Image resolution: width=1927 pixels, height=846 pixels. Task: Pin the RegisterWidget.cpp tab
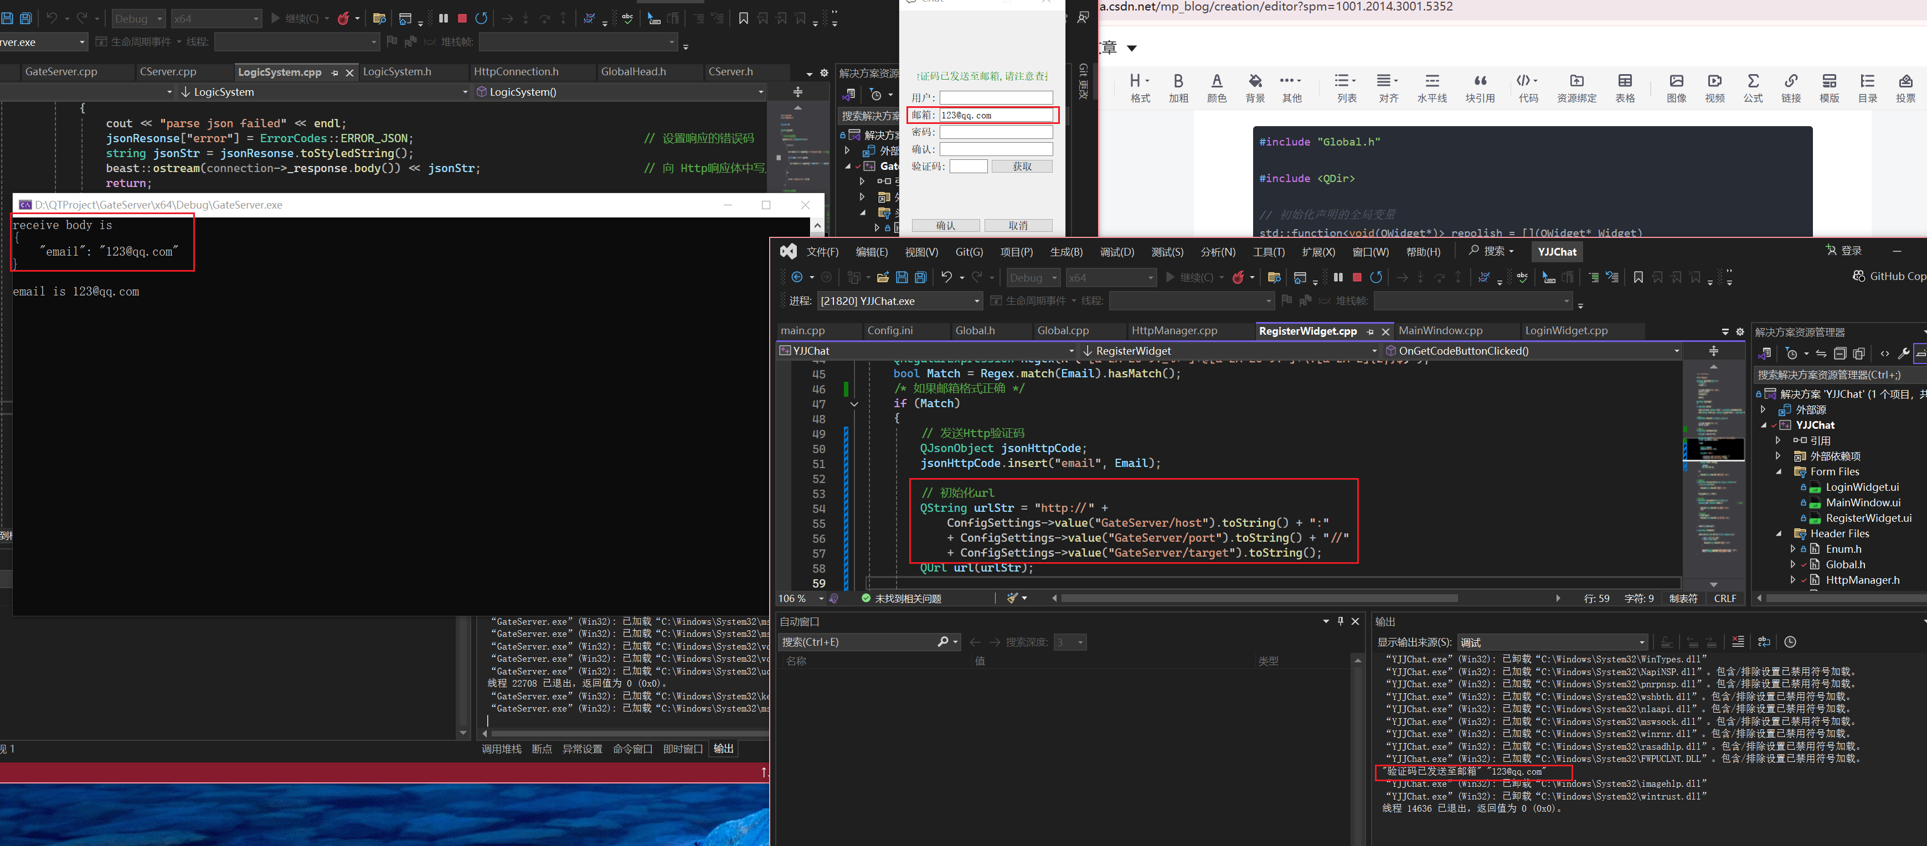(x=1370, y=331)
